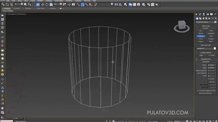Toggle the Spinner Snap button
The width and height of the screenshot is (218, 122).
[91, 4]
